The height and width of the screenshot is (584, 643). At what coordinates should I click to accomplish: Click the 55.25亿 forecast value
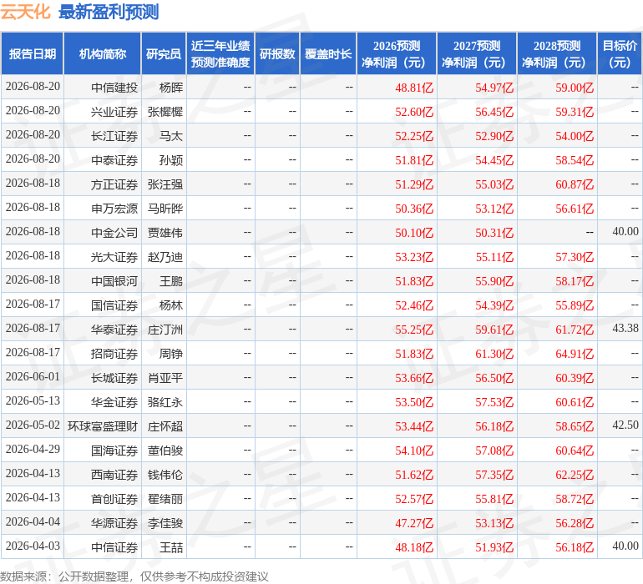click(x=413, y=329)
